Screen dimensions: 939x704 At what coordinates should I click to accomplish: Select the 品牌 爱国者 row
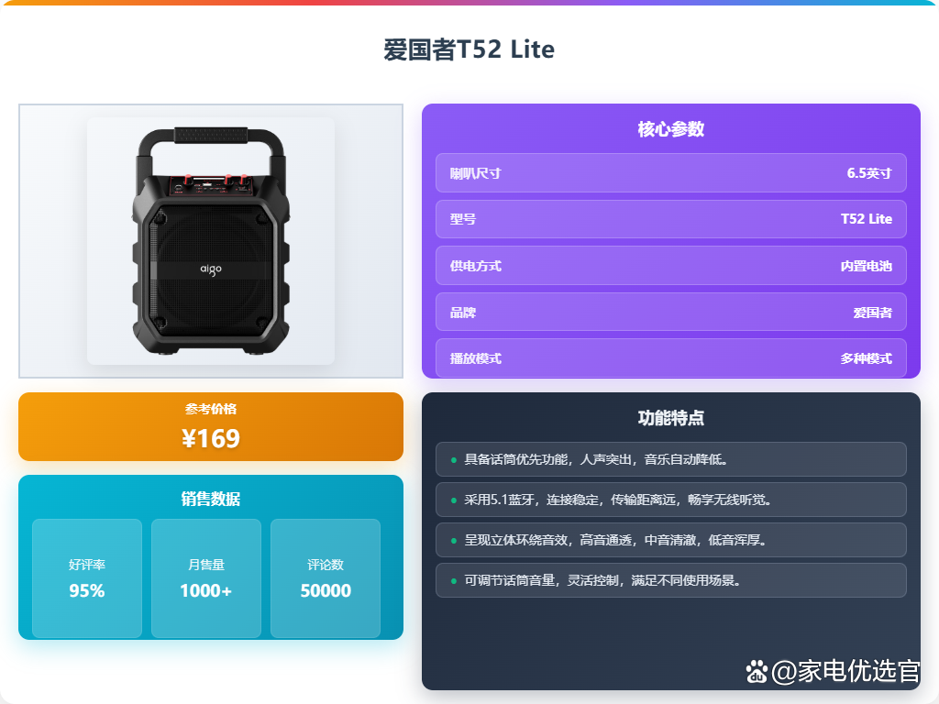point(670,312)
